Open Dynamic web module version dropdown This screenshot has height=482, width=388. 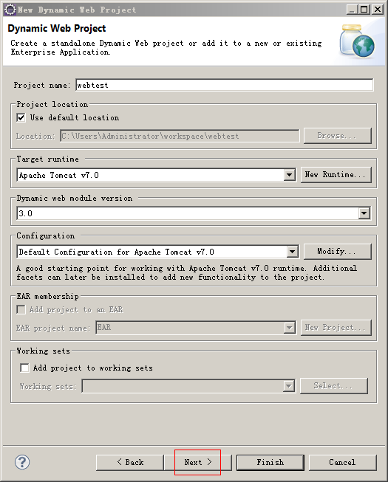364,213
